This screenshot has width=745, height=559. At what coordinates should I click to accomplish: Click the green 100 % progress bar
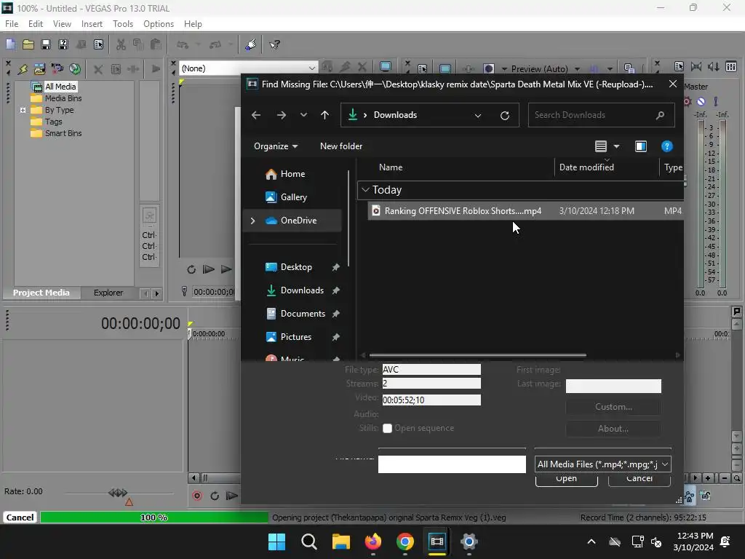tap(154, 518)
